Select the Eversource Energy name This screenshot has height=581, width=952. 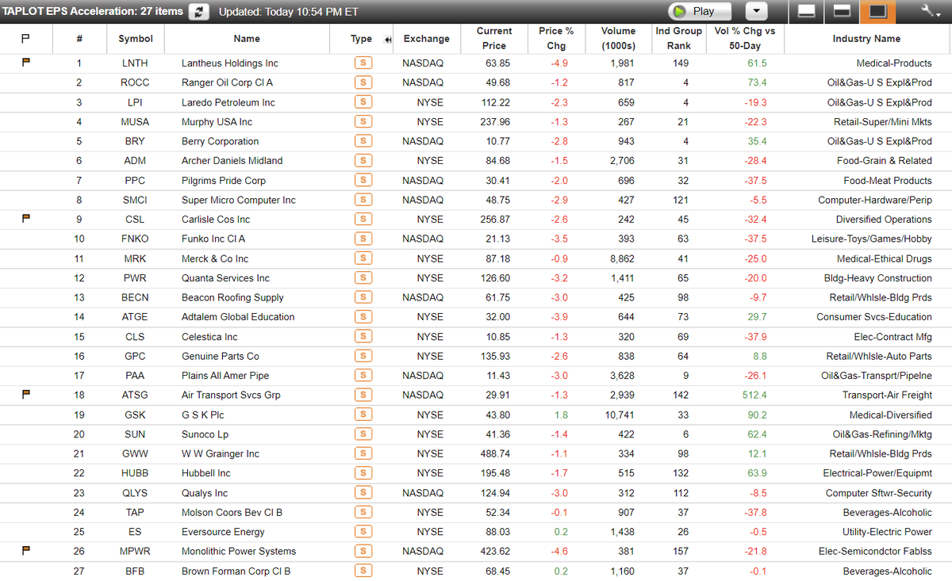click(x=223, y=532)
